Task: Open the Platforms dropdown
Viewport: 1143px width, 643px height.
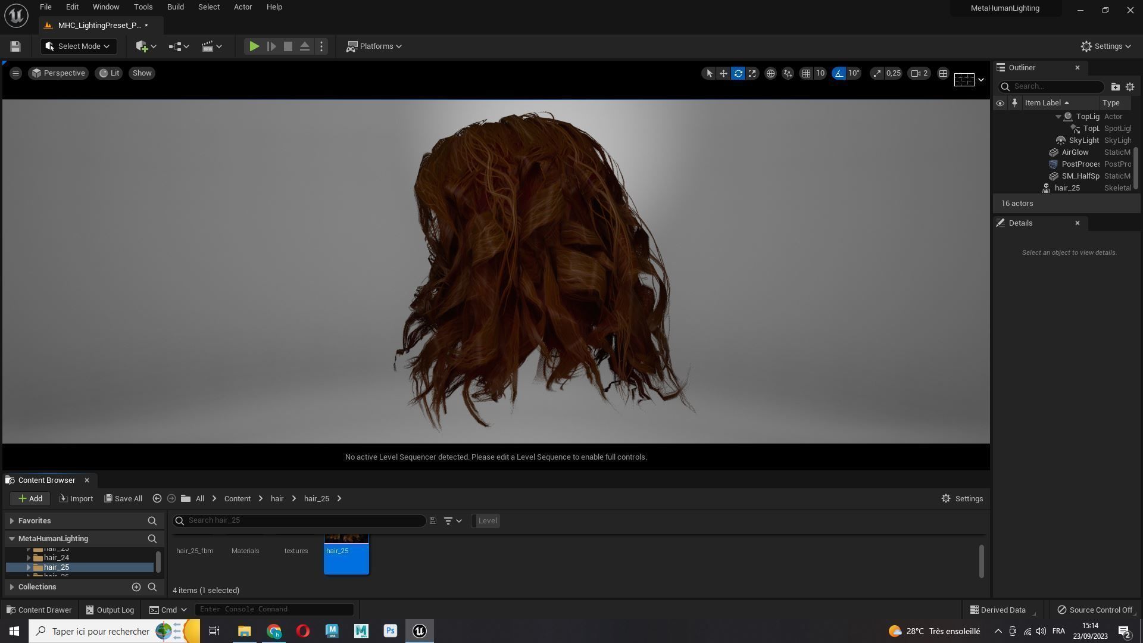Action: [x=374, y=46]
